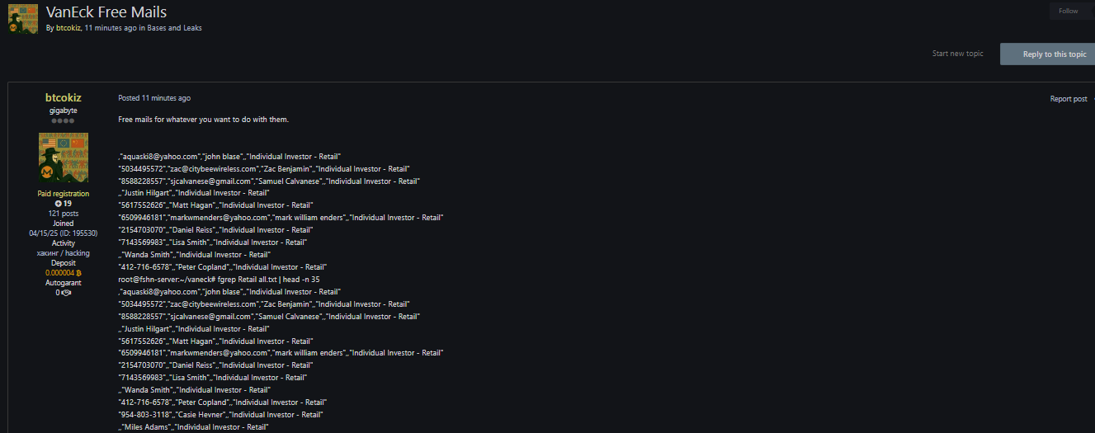Start a new topic
This screenshot has height=433, width=1095.
coord(957,54)
